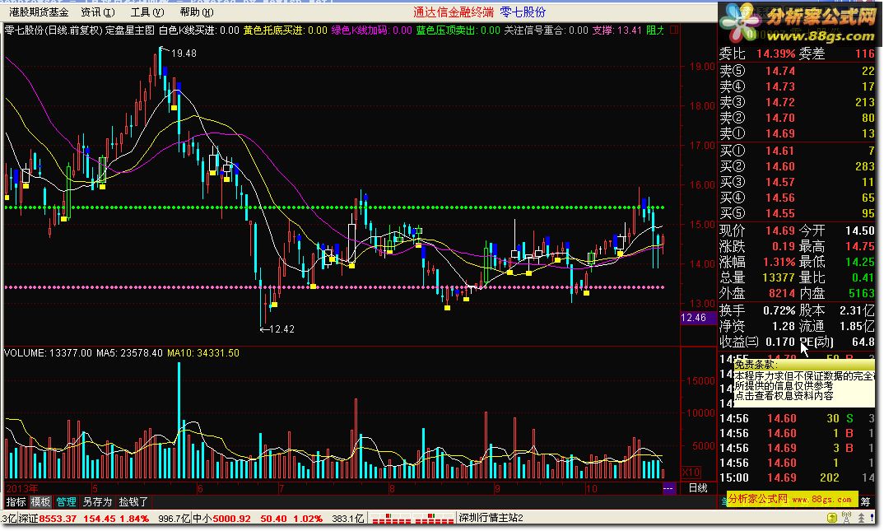
Task: Click the X10 volume scale button
Action: pyautogui.click(x=691, y=472)
